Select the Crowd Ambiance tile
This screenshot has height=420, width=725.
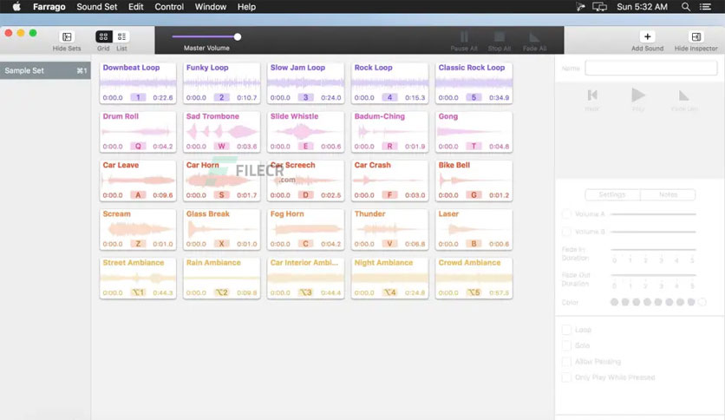tap(474, 279)
